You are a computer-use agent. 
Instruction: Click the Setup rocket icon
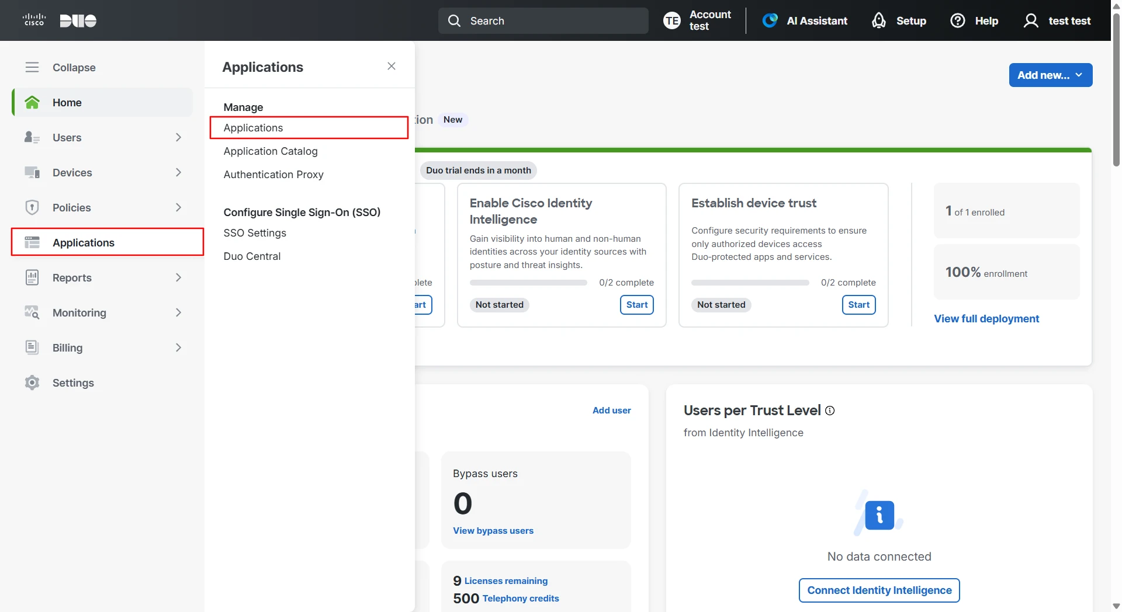coord(879,20)
